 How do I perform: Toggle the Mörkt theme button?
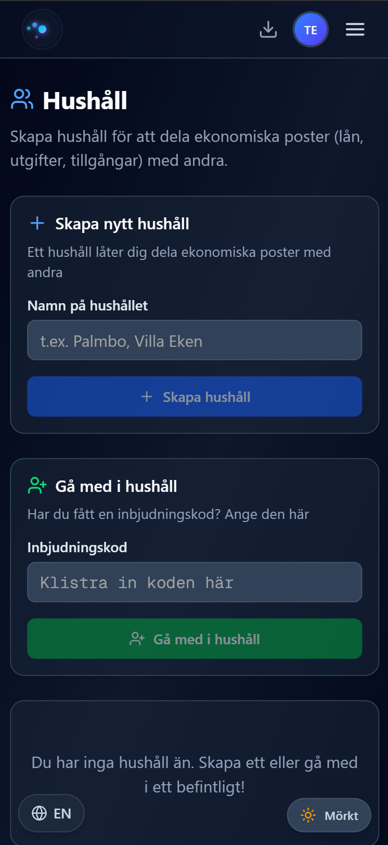point(329,815)
